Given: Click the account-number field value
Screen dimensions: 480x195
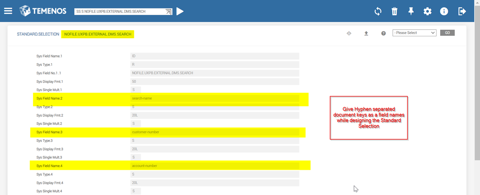Looking at the screenshot, I should (x=215, y=166).
